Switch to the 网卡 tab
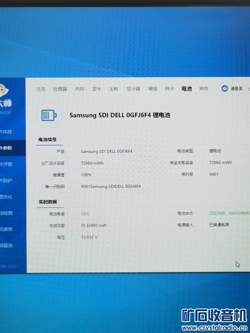 [x=170, y=88]
